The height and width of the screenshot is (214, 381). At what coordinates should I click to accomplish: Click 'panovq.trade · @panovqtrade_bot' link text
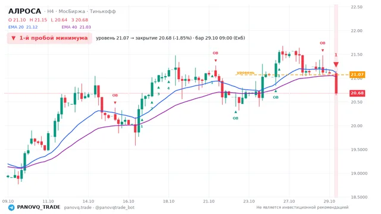(x=99, y=207)
